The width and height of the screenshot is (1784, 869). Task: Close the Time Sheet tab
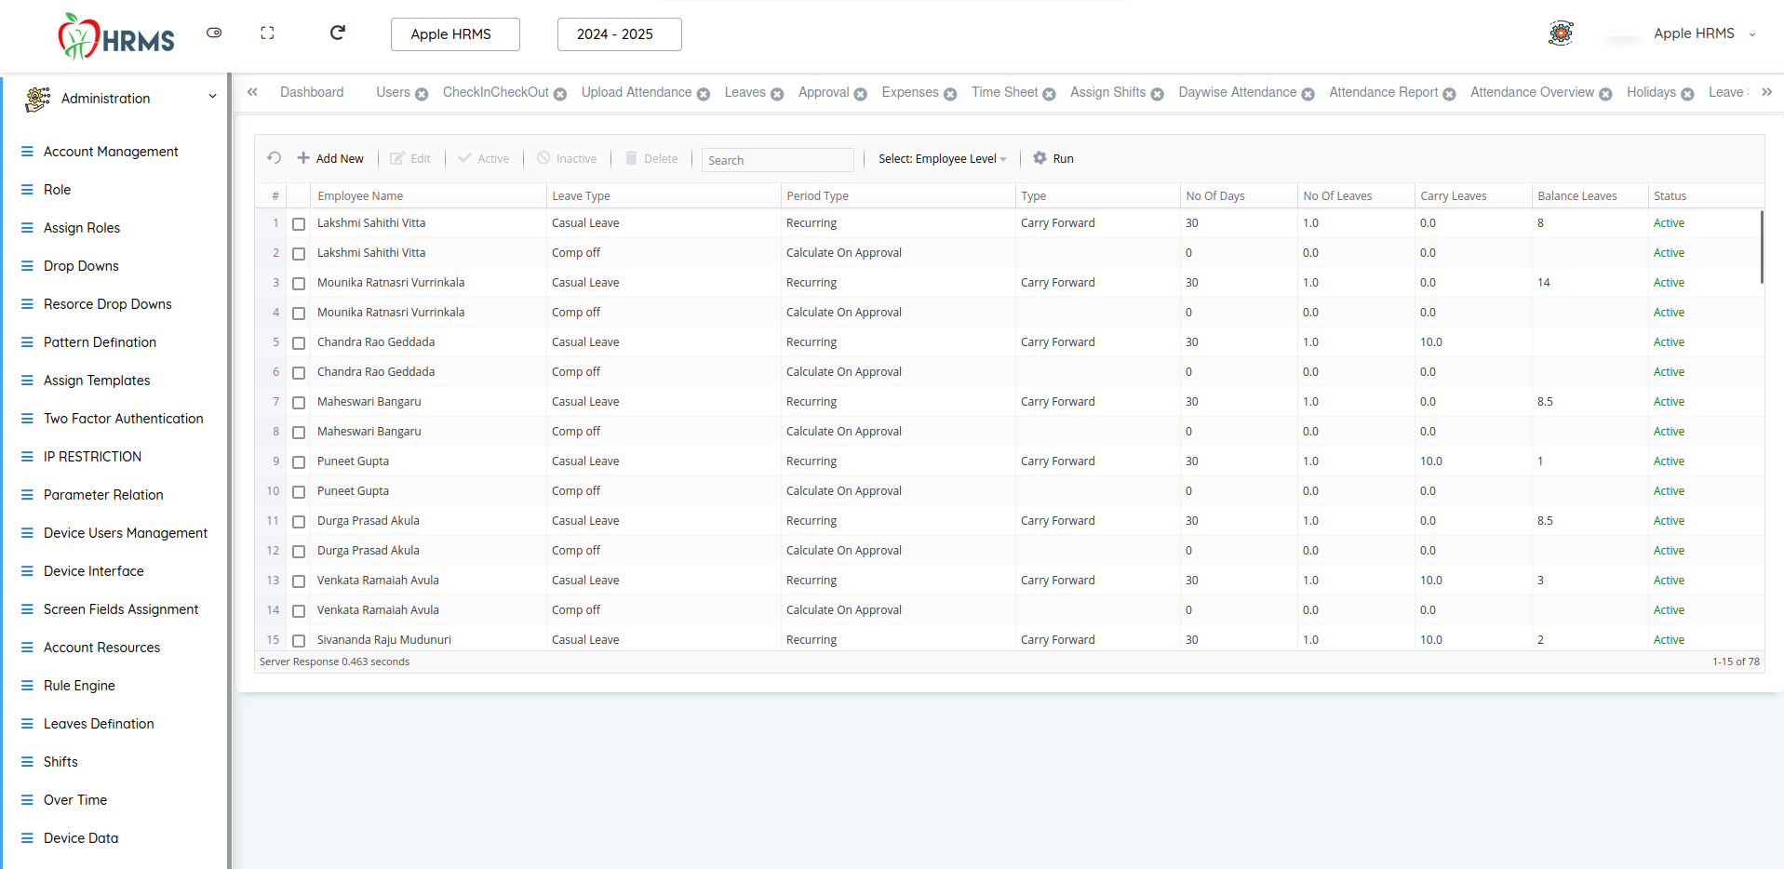click(x=1049, y=94)
